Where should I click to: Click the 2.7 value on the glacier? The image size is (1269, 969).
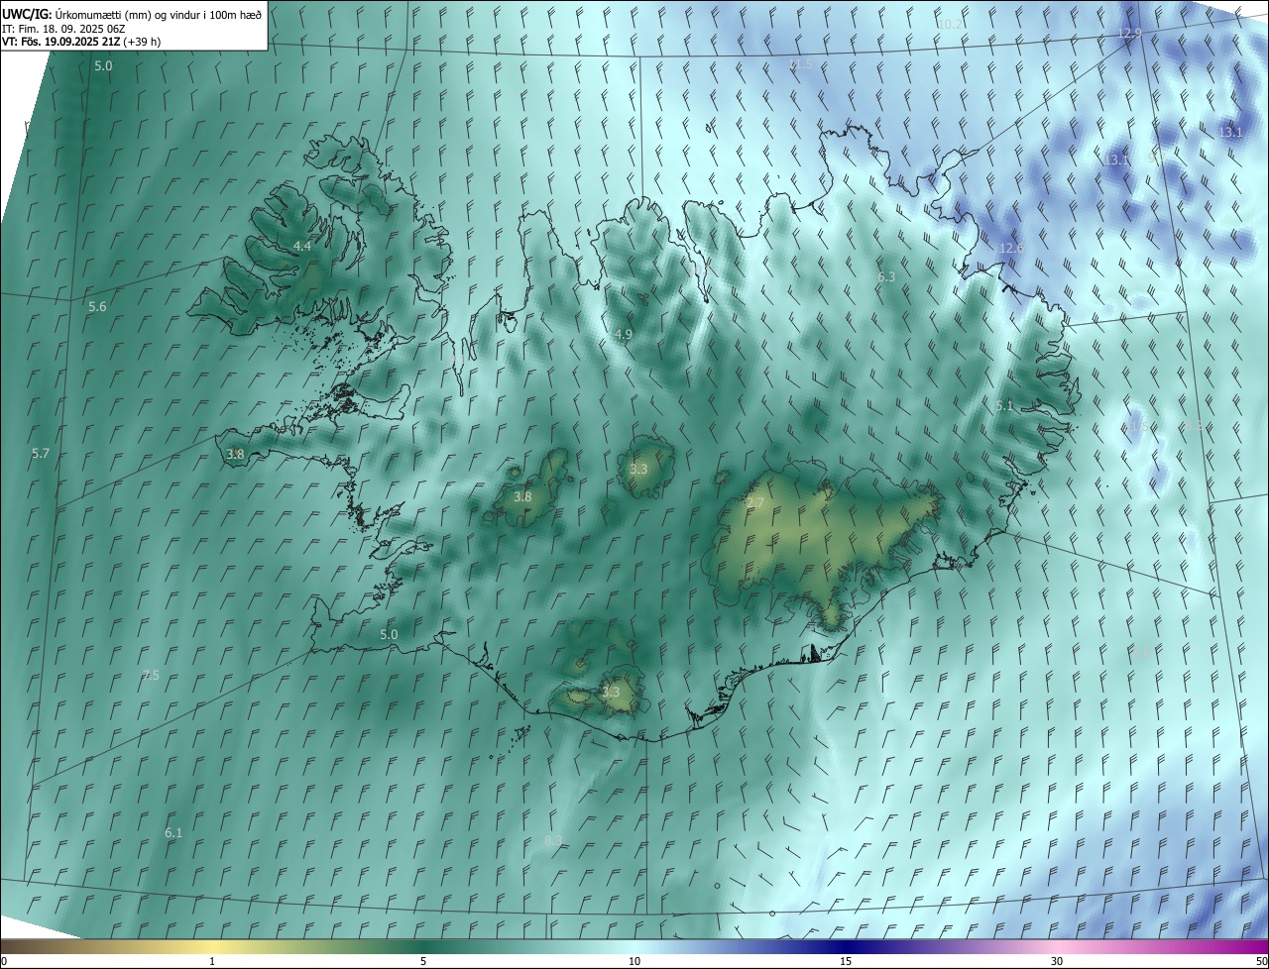[755, 504]
